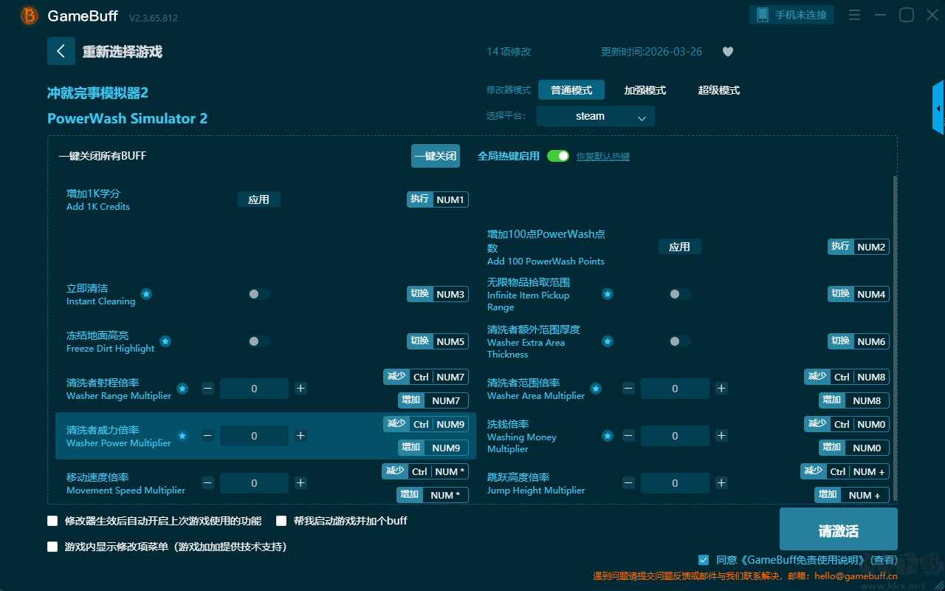The height and width of the screenshot is (591, 945).
Task: Click the star beside Washer Area Multiplier
Action: point(595,389)
